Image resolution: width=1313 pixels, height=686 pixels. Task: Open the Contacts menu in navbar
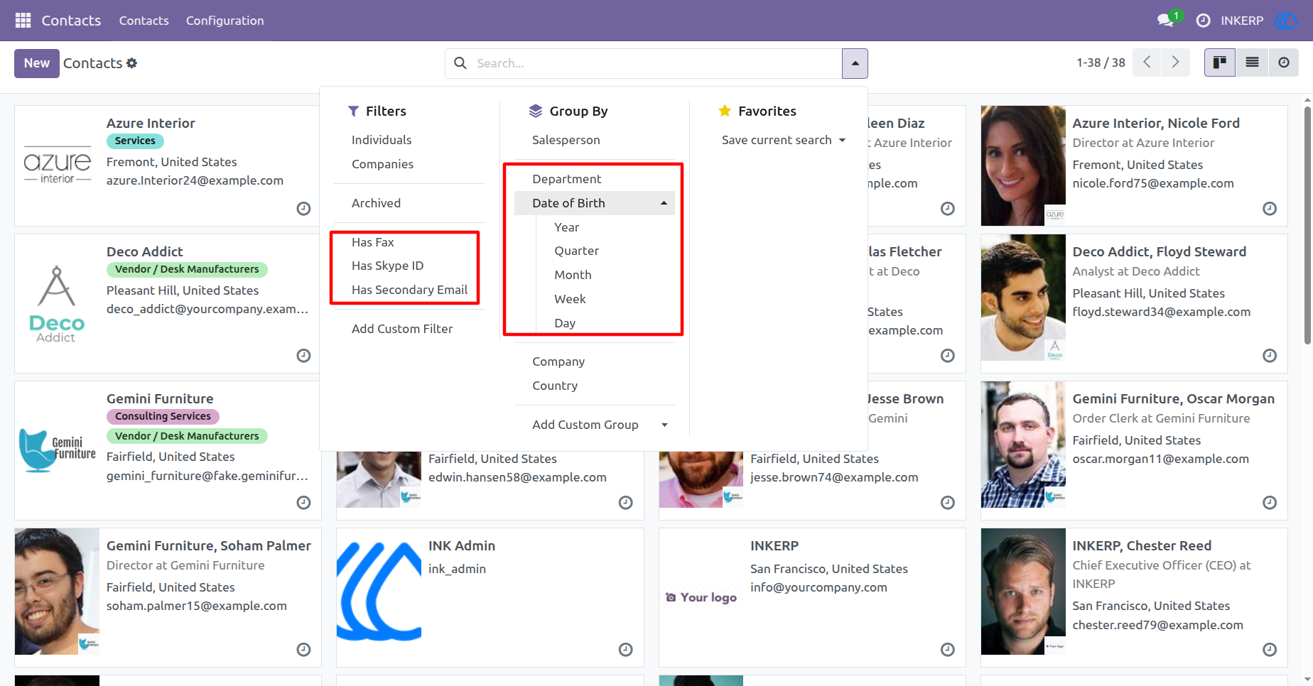pos(144,21)
